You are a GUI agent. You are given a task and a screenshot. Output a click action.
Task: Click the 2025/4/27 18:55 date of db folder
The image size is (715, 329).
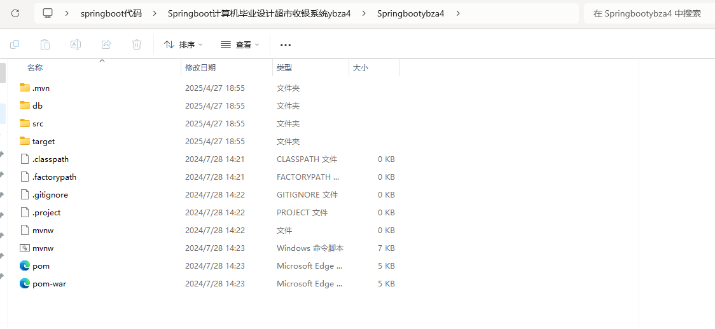click(215, 106)
